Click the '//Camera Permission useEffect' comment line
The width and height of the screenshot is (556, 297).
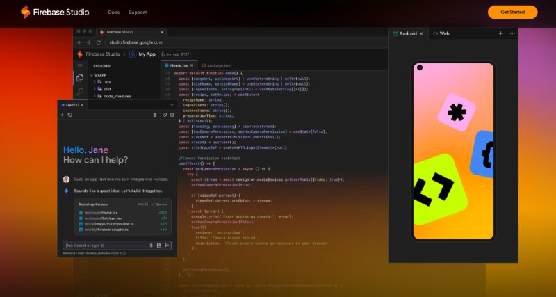[210, 159]
